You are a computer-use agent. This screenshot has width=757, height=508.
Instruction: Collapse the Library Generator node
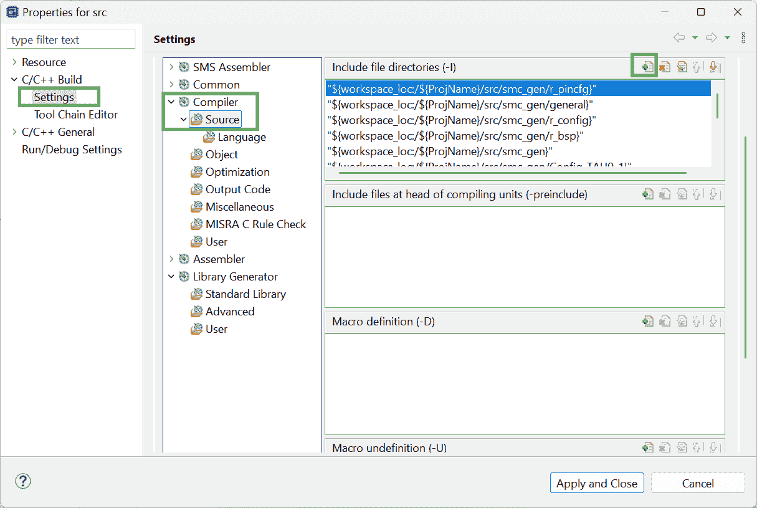pyautogui.click(x=171, y=277)
